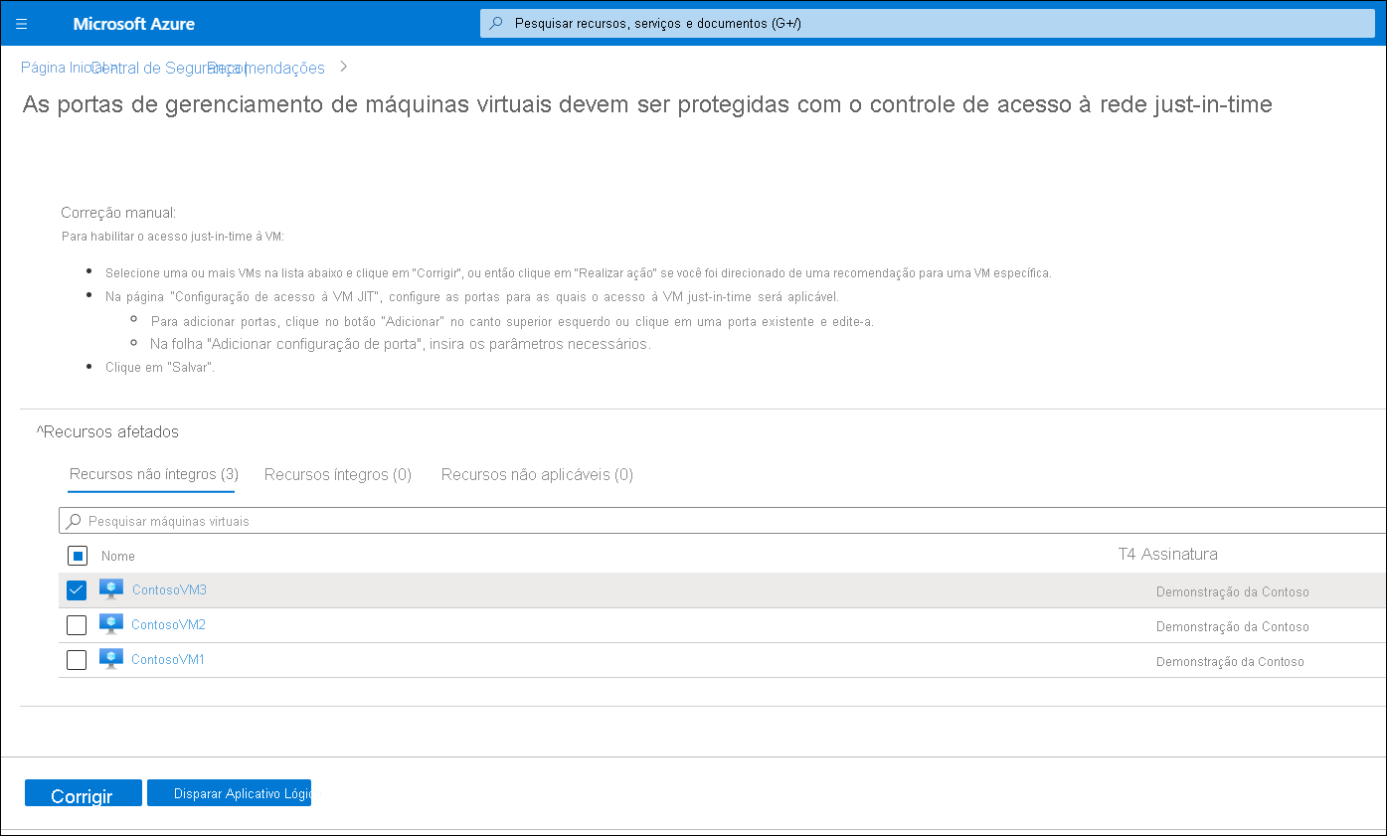Click the search magnifier icon in top bar
This screenshot has width=1387, height=836.
(x=496, y=24)
